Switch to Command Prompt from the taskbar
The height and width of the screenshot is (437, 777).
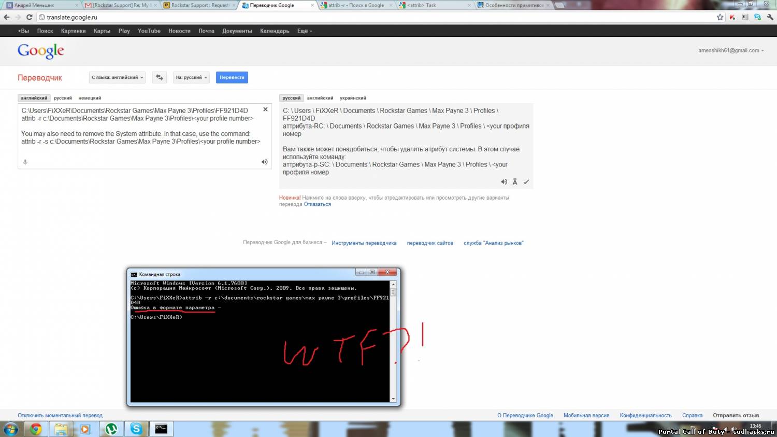click(161, 429)
